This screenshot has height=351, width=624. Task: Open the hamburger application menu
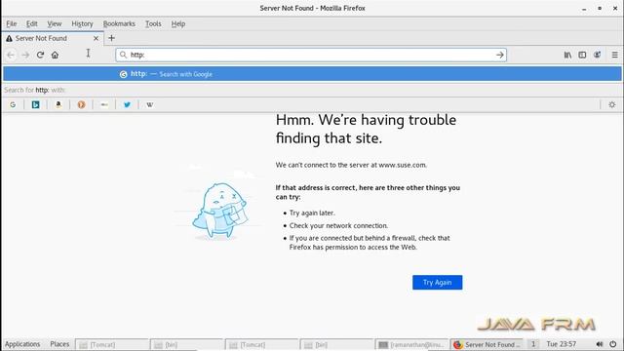click(x=615, y=55)
